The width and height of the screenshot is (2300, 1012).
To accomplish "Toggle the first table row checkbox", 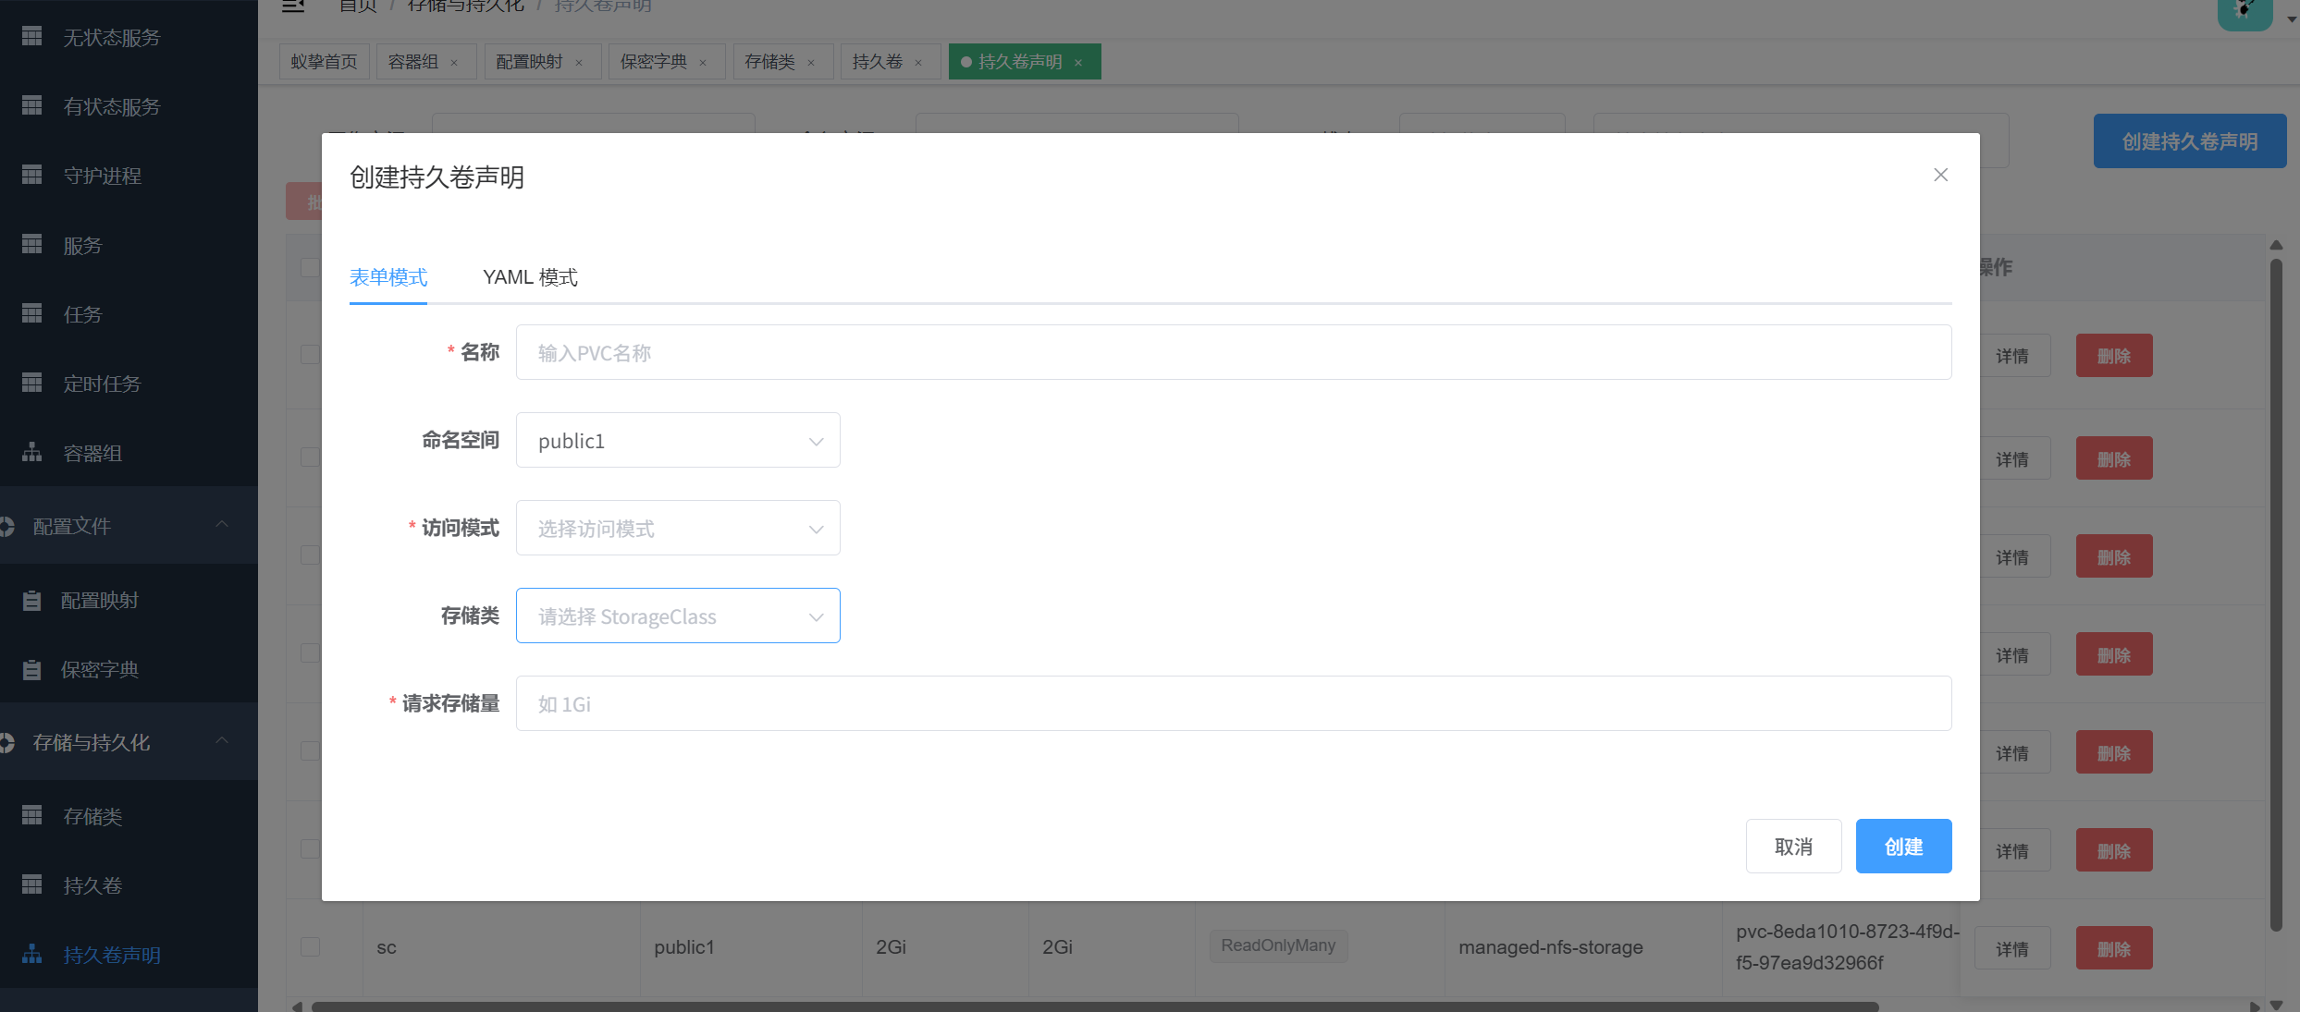I will [x=310, y=355].
